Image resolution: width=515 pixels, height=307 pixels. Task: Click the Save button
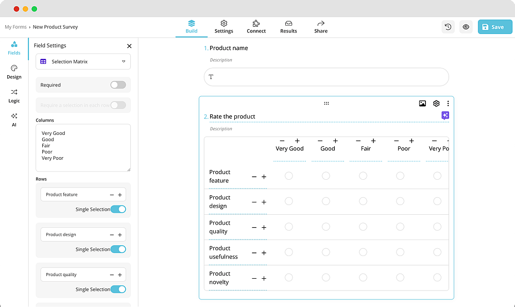(494, 27)
